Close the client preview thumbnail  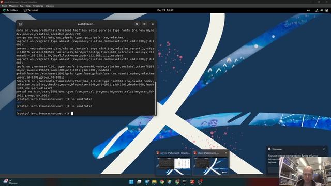point(226,153)
